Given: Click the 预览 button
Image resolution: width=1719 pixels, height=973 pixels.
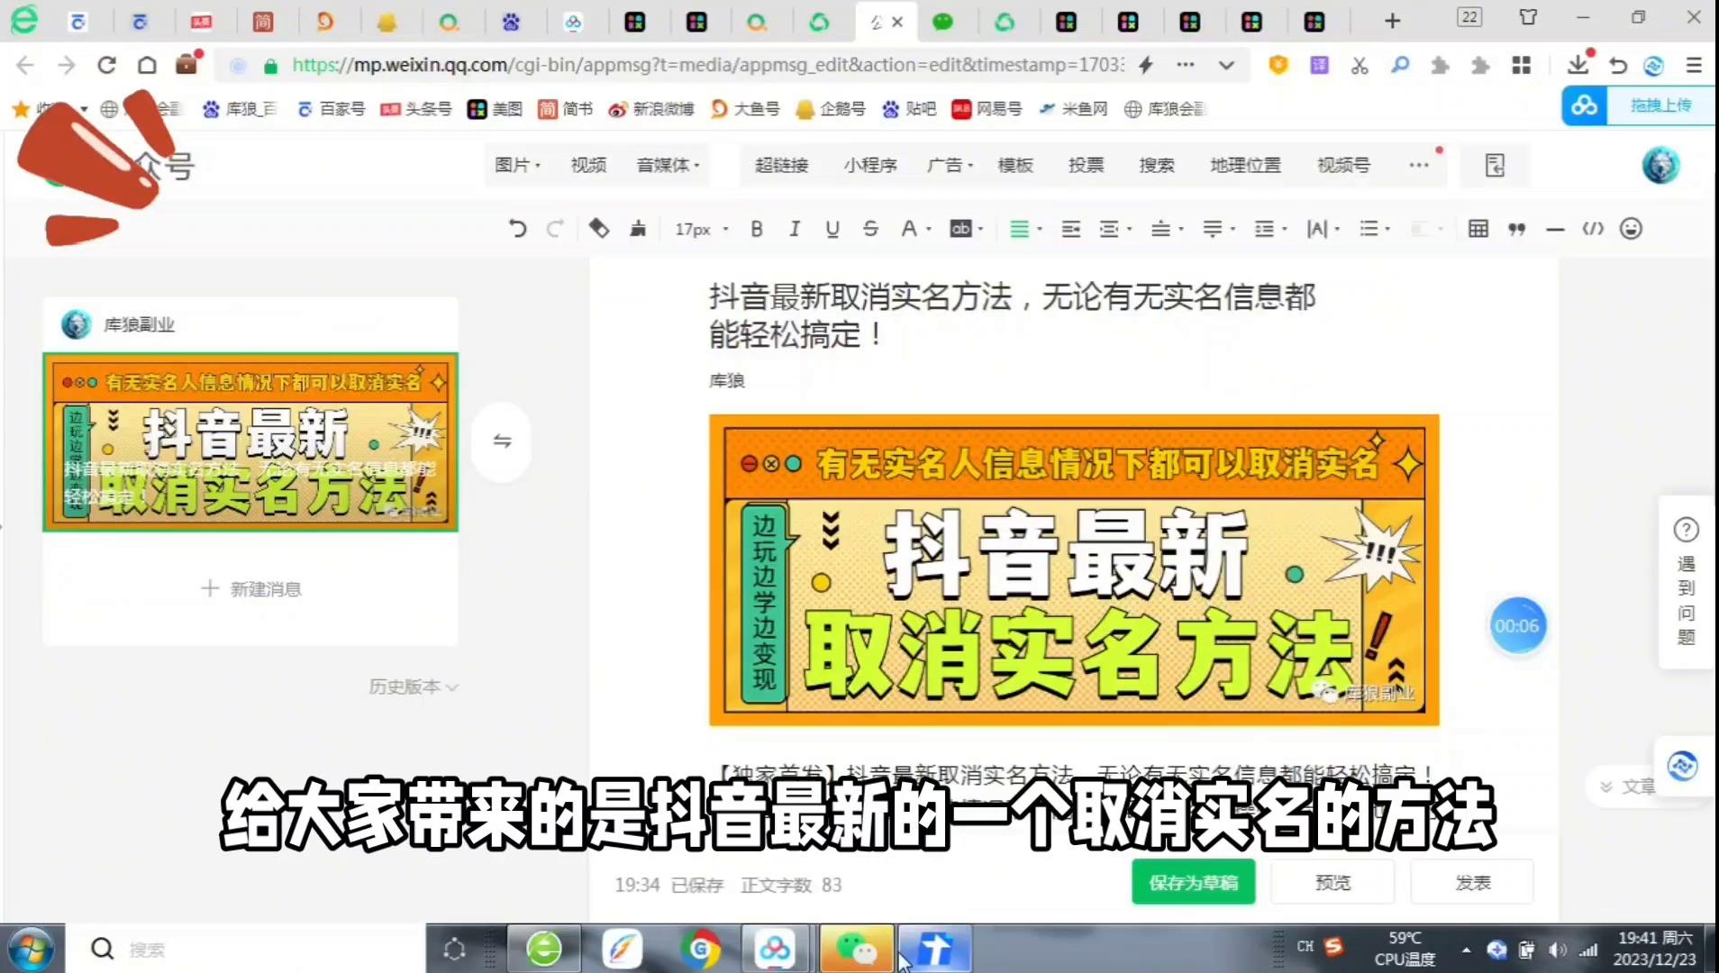Looking at the screenshot, I should pos(1332,883).
